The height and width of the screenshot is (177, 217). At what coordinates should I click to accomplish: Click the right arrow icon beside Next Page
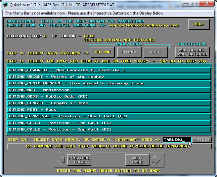click(x=156, y=160)
